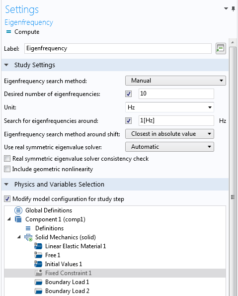Click the Search for eigenfrequencies around field

click(176, 120)
